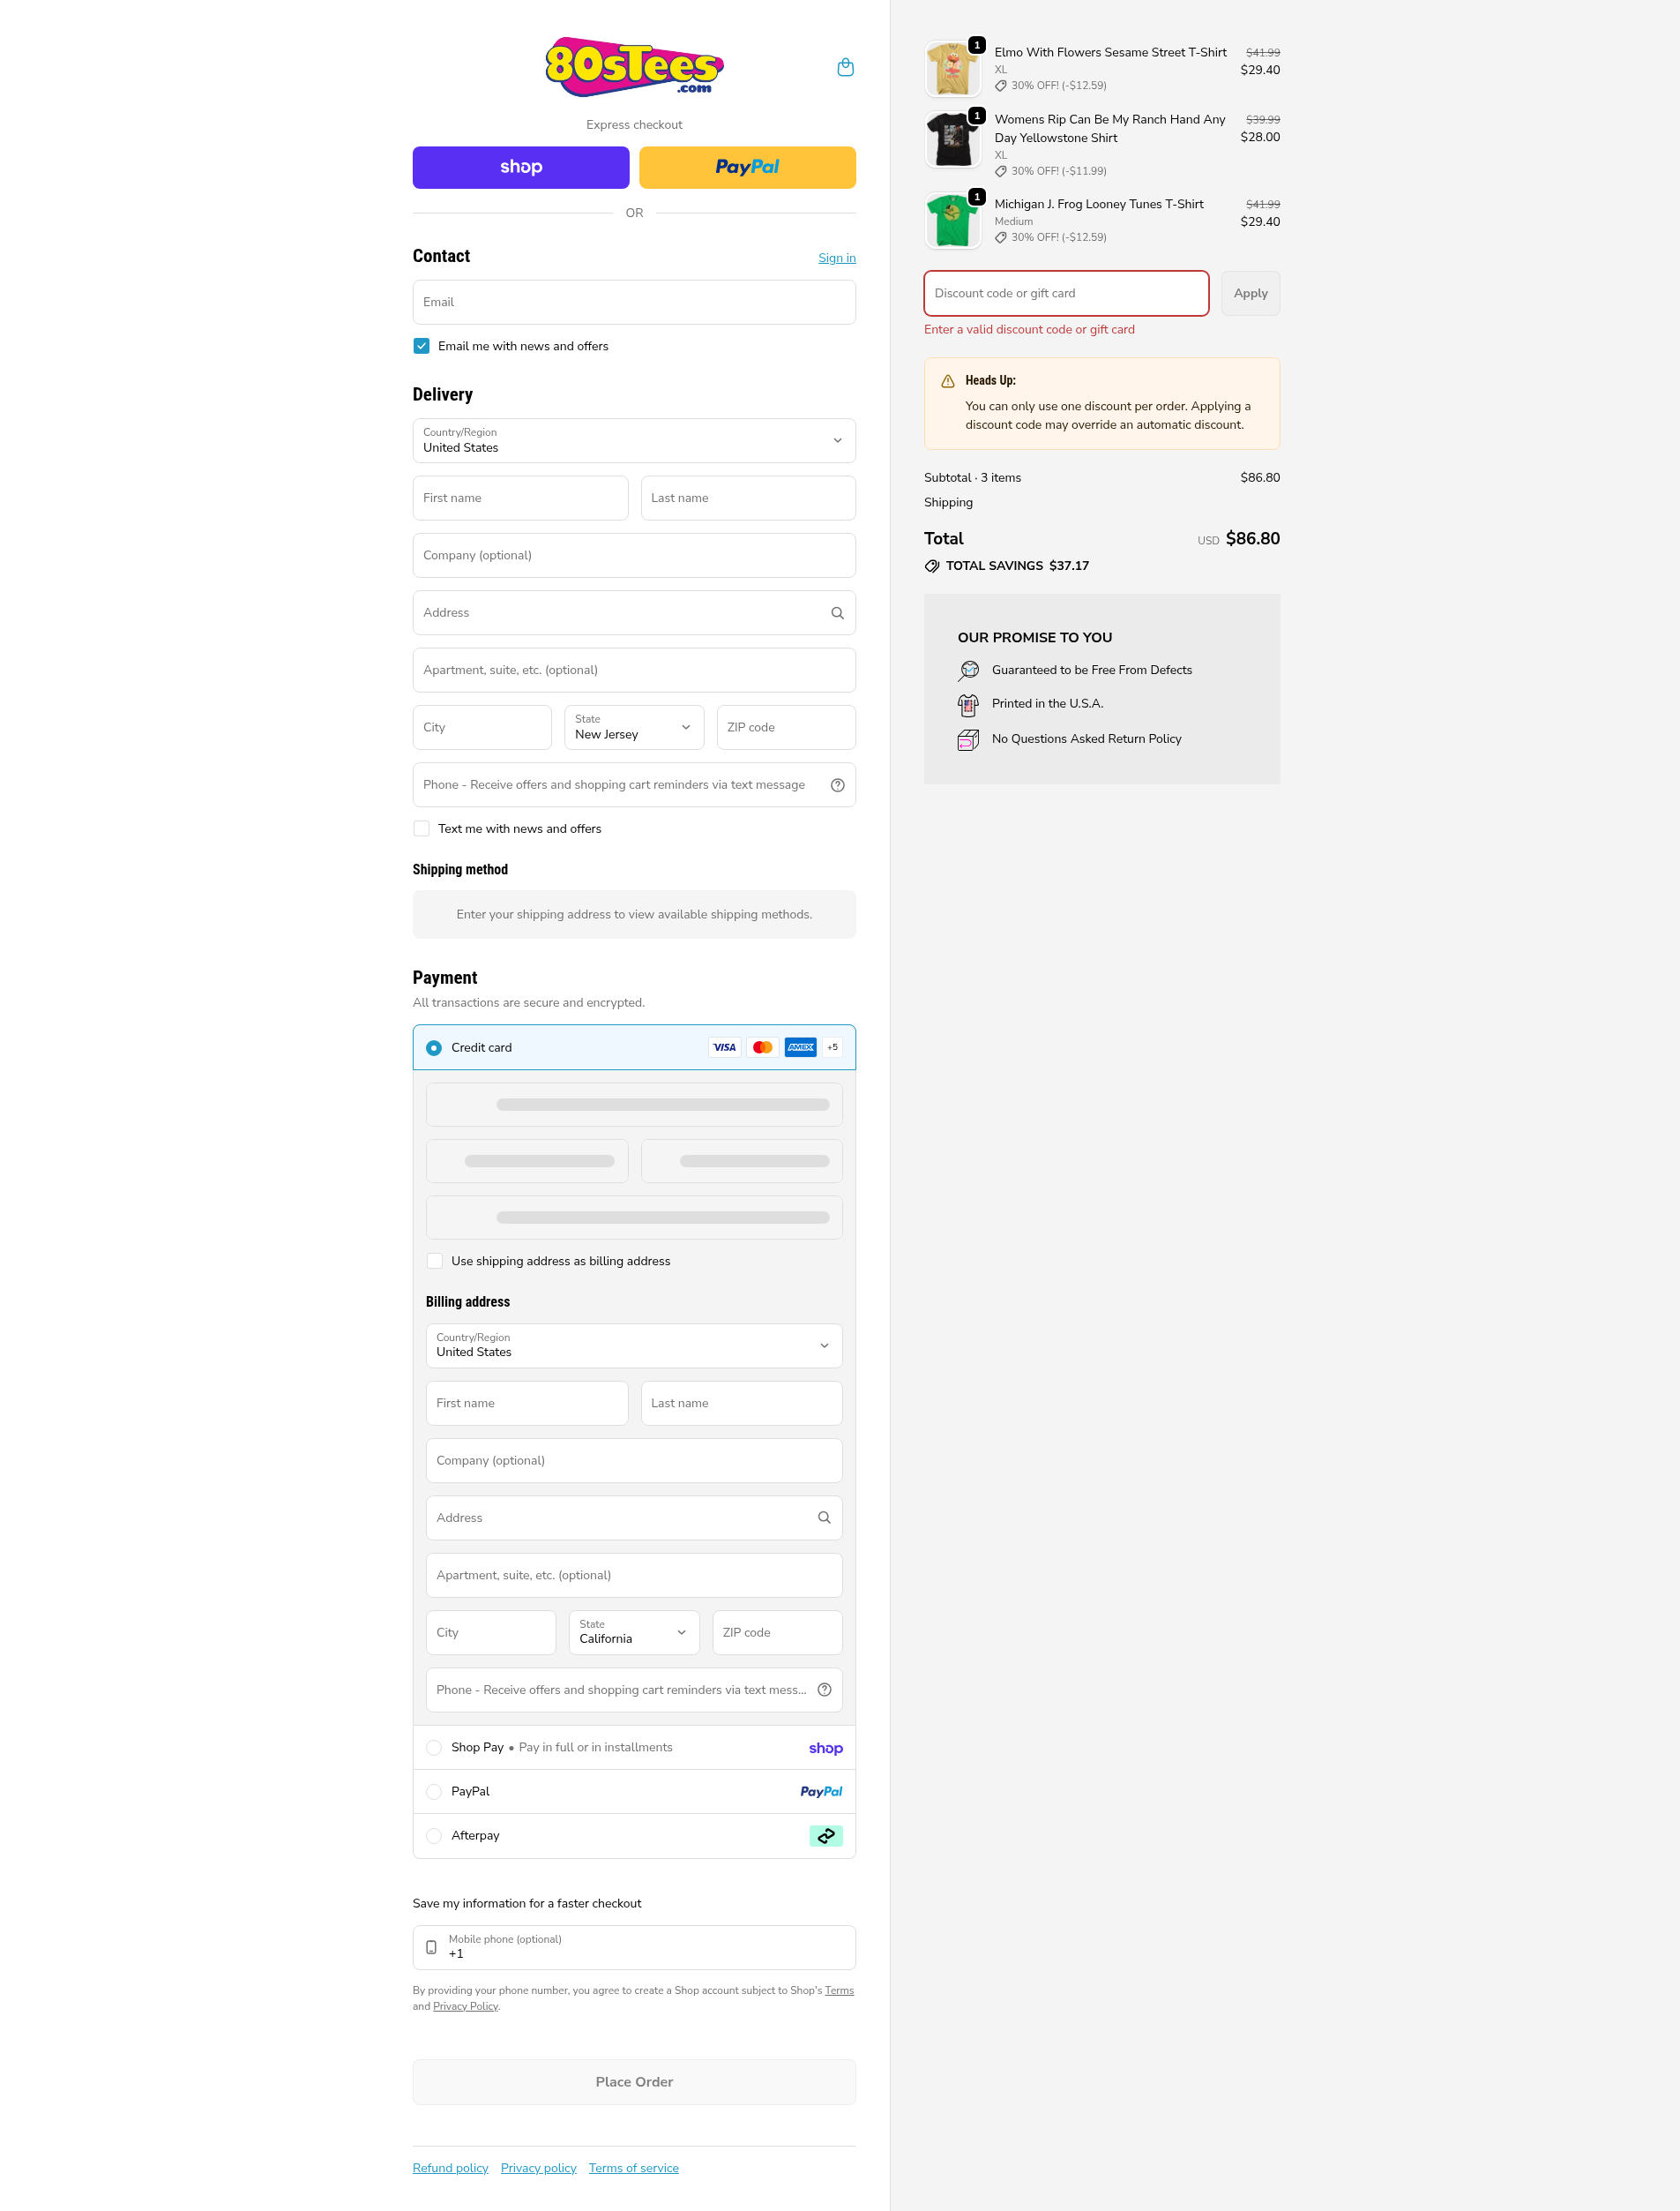The width and height of the screenshot is (1680, 2211).
Task: Expand the delivery State dropdown showing New Jersey
Action: pyautogui.click(x=634, y=727)
